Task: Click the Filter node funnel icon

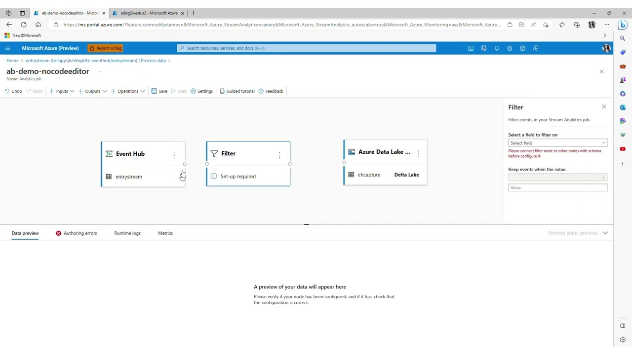Action: (x=214, y=154)
